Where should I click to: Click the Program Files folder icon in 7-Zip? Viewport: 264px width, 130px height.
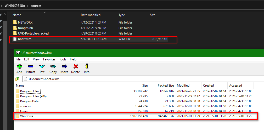coord(18,91)
